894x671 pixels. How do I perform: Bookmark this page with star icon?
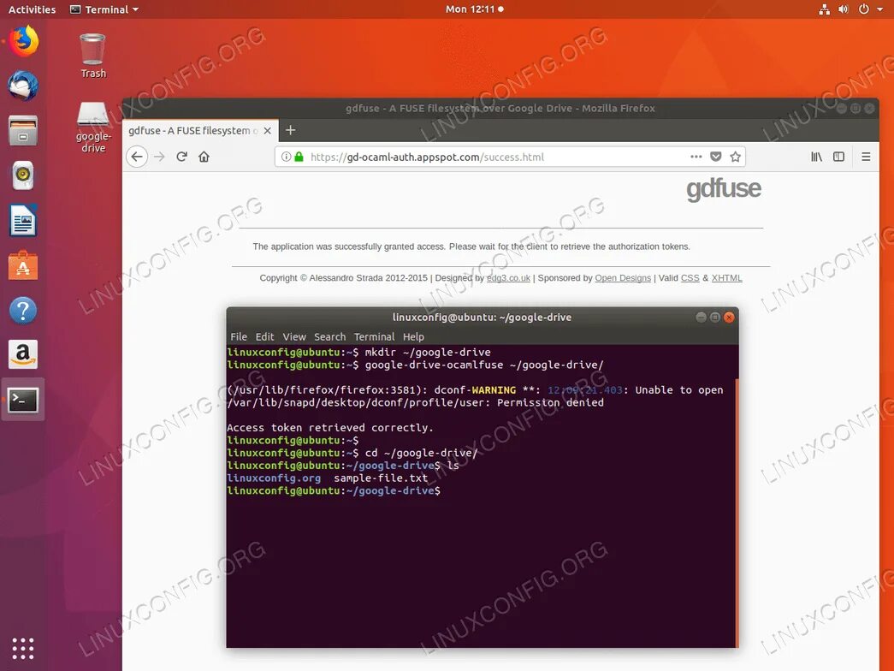736,157
